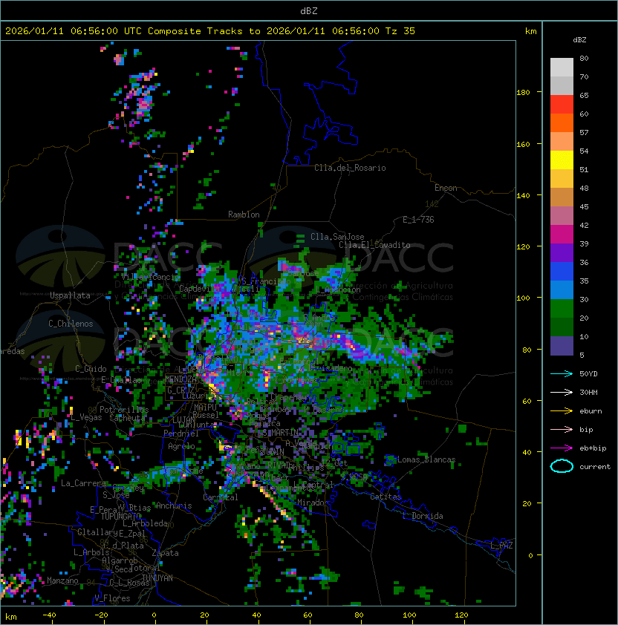Image resolution: width=618 pixels, height=625 pixels.
Task: Click the Catitas map label
Action: pyautogui.click(x=386, y=497)
